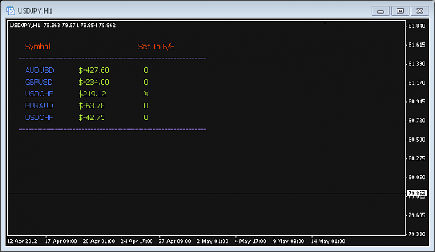435x252 pixels.
Task: Click the 79.605 price scale label
Action: click(417, 215)
